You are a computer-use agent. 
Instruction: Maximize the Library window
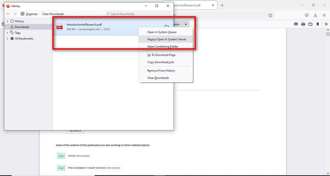pyautogui.click(x=157, y=6)
